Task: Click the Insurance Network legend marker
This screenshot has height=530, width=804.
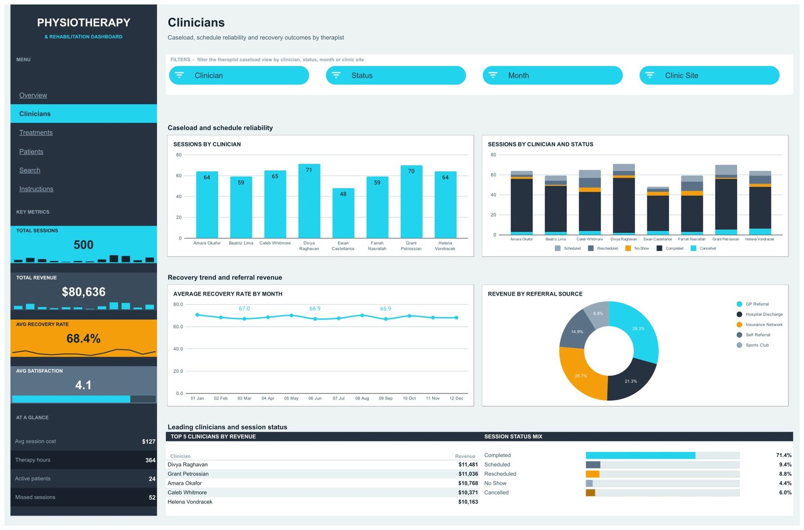Action: (x=739, y=325)
